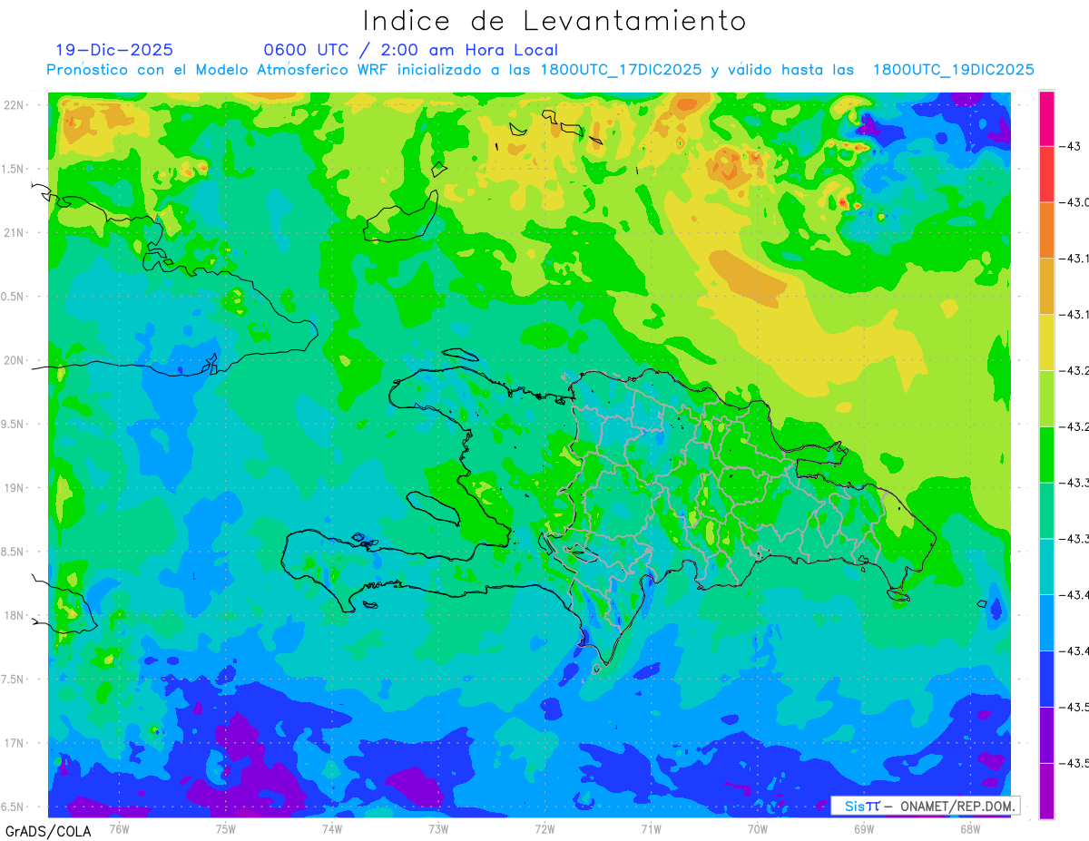1089x841 pixels.
Task: Click the 'Pronostico con el Modelo Atmosferico WRF' line
Action: (540, 70)
